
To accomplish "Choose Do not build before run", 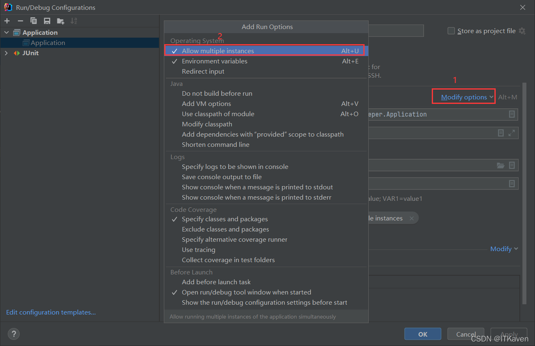I will point(266,94).
